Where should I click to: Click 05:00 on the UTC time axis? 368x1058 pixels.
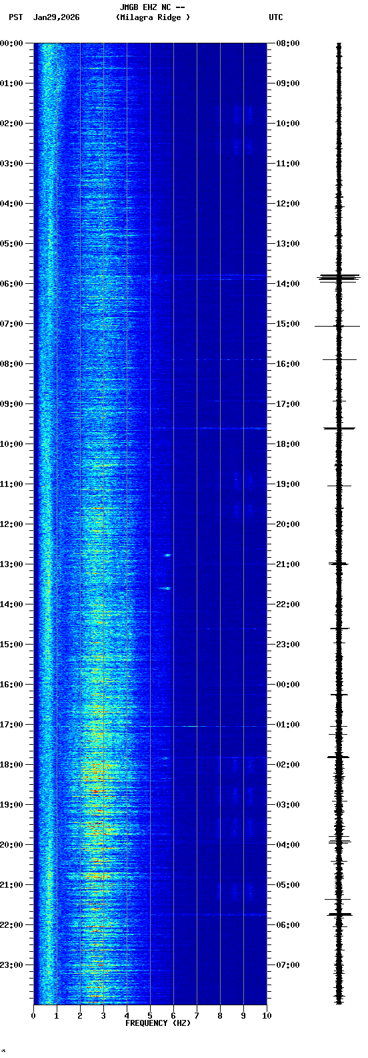coord(288,885)
